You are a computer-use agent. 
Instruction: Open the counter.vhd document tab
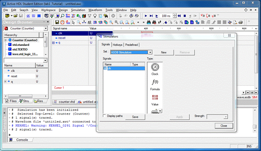point(65,102)
